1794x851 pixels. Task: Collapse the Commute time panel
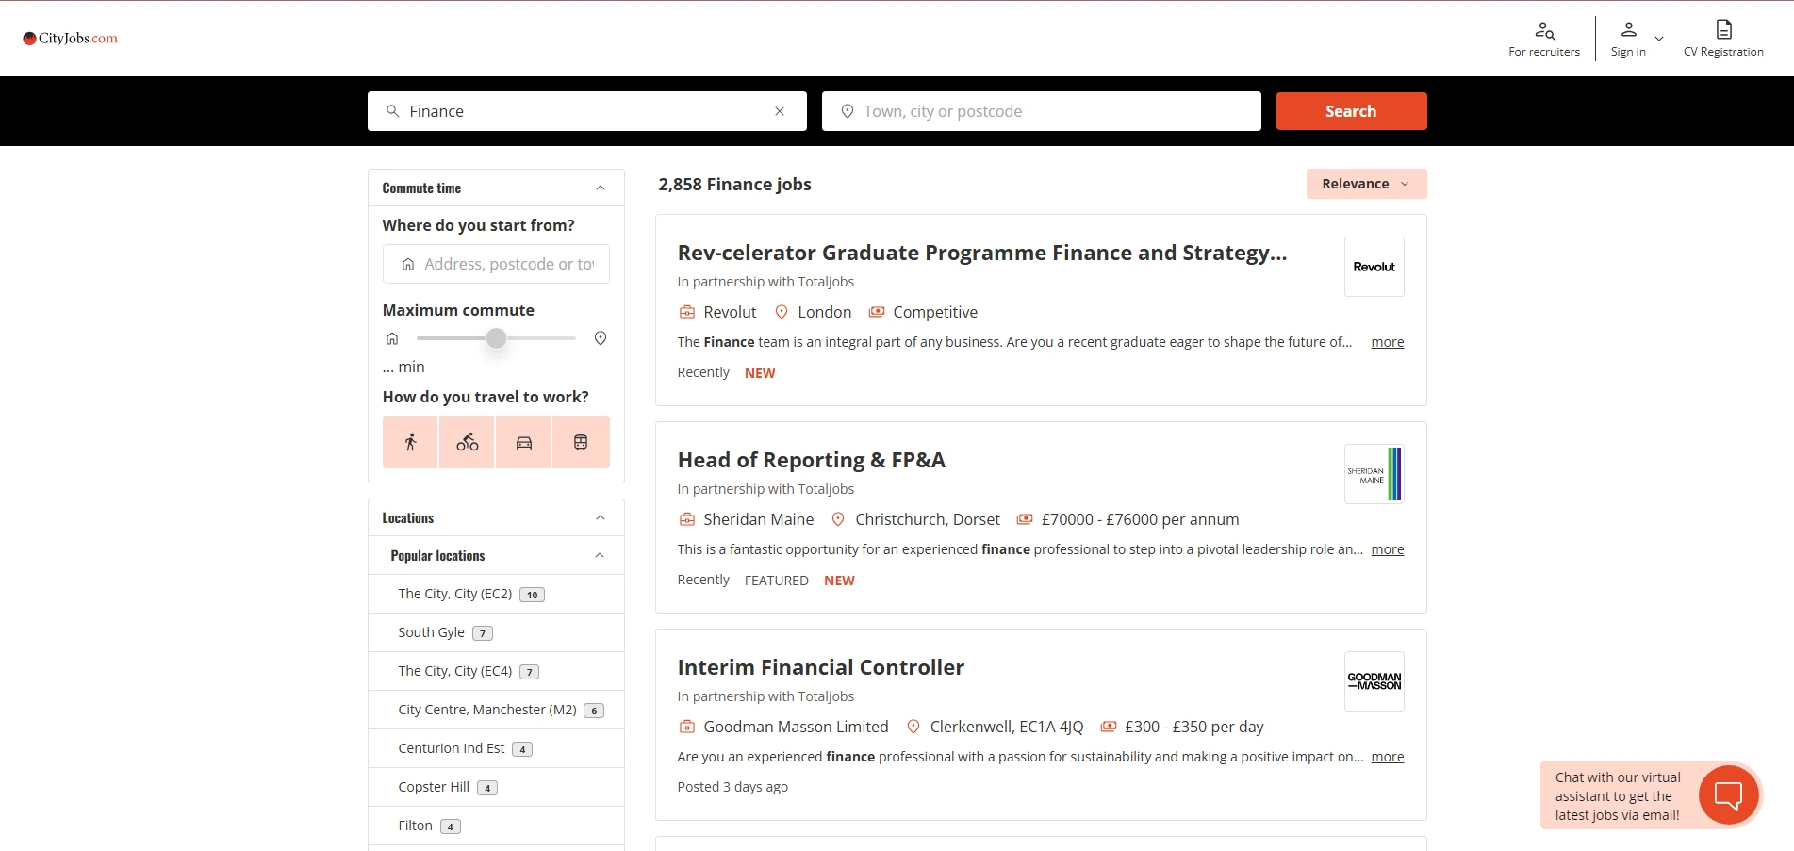coord(601,188)
